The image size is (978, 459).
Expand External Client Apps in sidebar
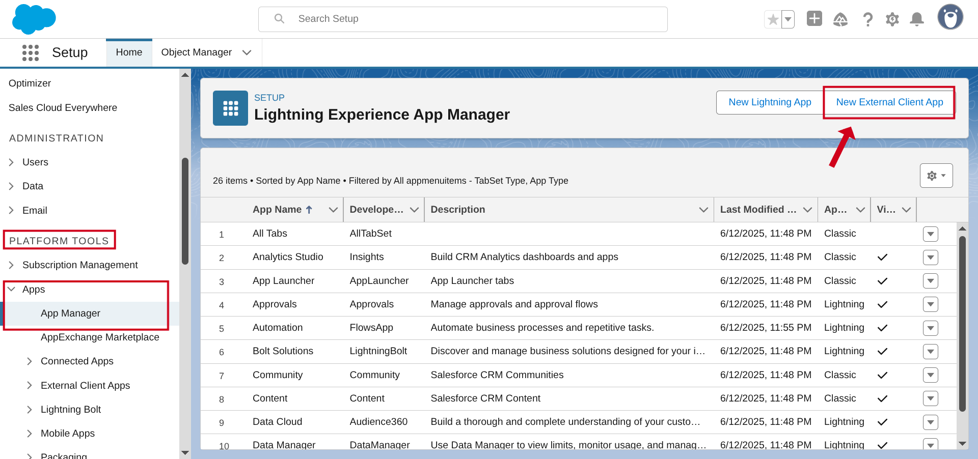point(30,386)
